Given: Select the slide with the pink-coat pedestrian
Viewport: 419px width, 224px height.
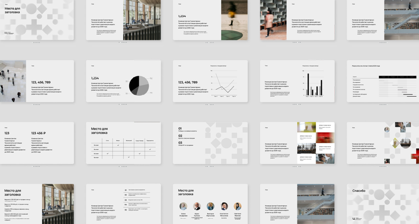Looking at the screenshot, I should [x=297, y=20].
